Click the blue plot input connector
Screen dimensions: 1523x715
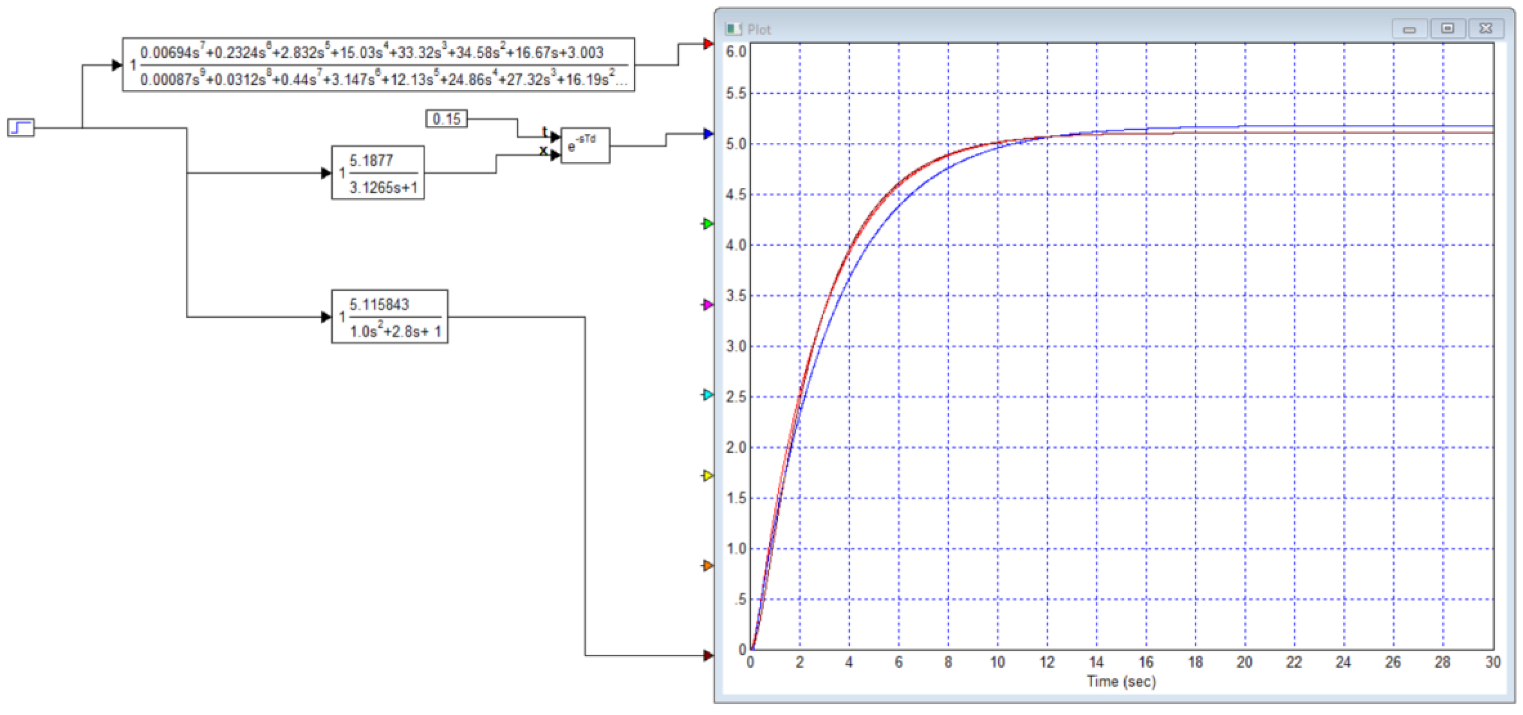(x=708, y=134)
